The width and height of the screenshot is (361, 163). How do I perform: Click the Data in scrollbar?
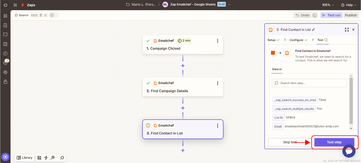click(351, 101)
